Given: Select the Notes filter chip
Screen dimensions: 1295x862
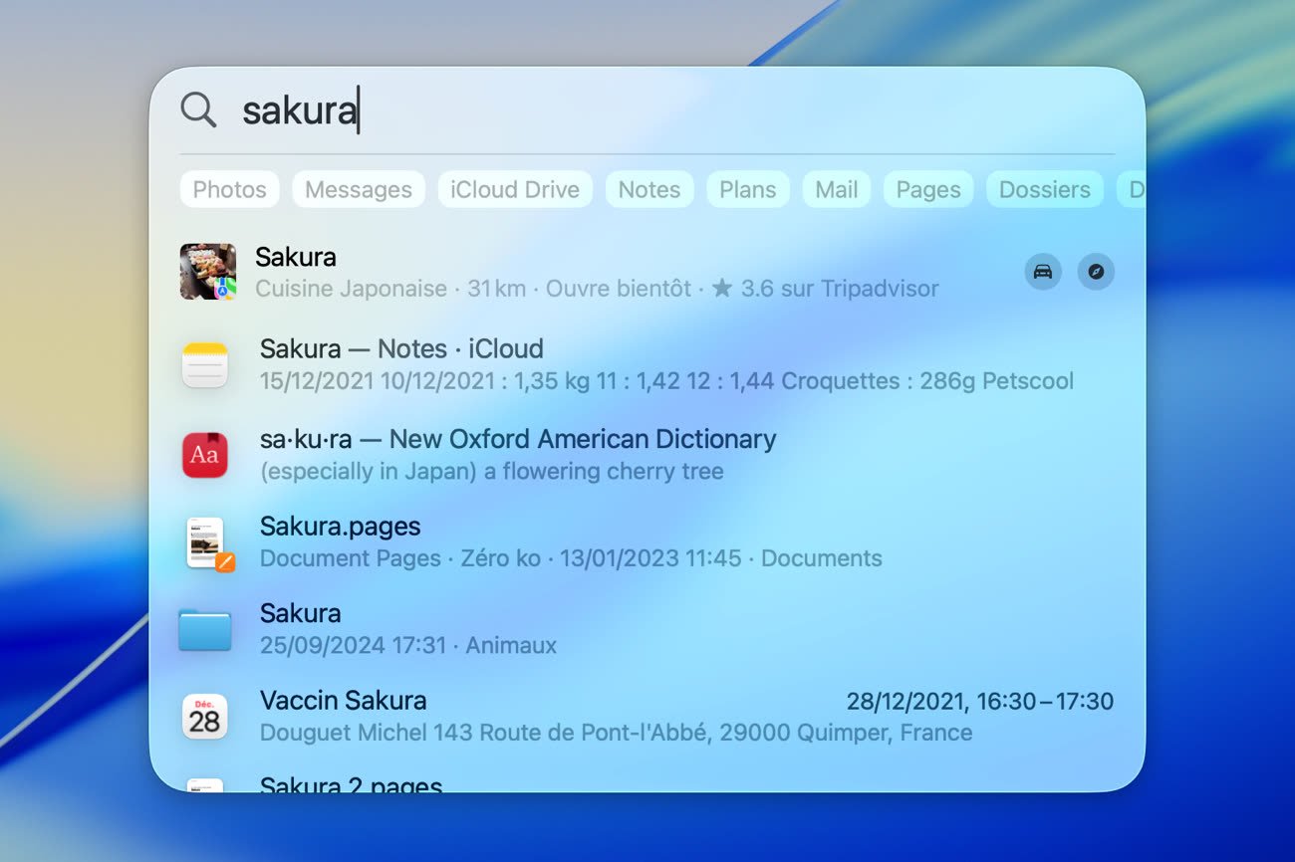Looking at the screenshot, I should [649, 189].
